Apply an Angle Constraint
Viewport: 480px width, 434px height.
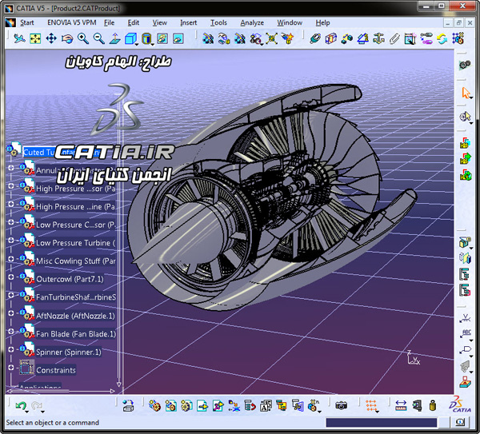pyautogui.click(x=362, y=39)
